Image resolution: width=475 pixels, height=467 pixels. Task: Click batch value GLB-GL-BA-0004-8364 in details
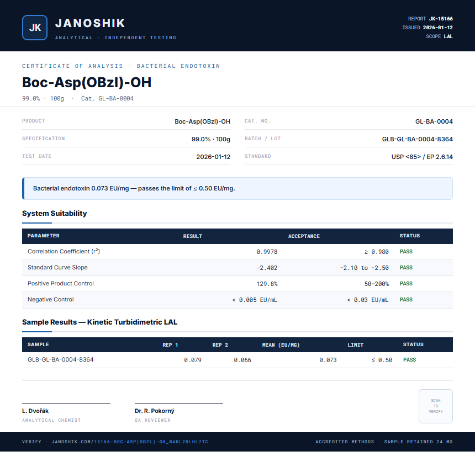click(x=418, y=139)
